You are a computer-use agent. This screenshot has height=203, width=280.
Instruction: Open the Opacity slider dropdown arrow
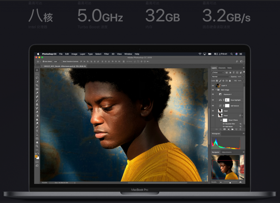click(243, 77)
